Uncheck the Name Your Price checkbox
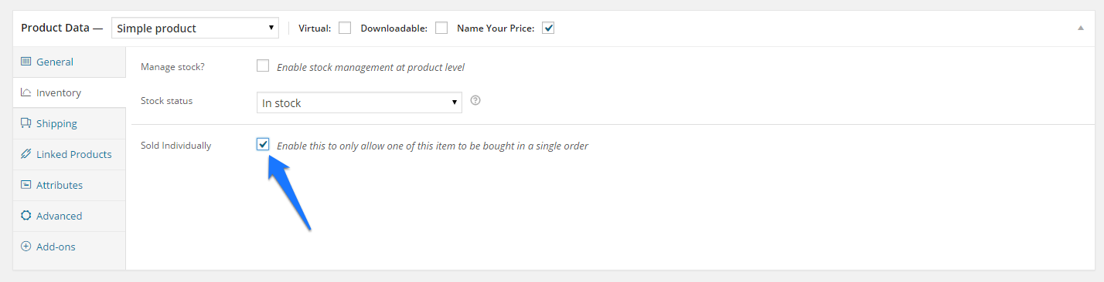Viewport: 1104px width, 282px height. pyautogui.click(x=548, y=28)
